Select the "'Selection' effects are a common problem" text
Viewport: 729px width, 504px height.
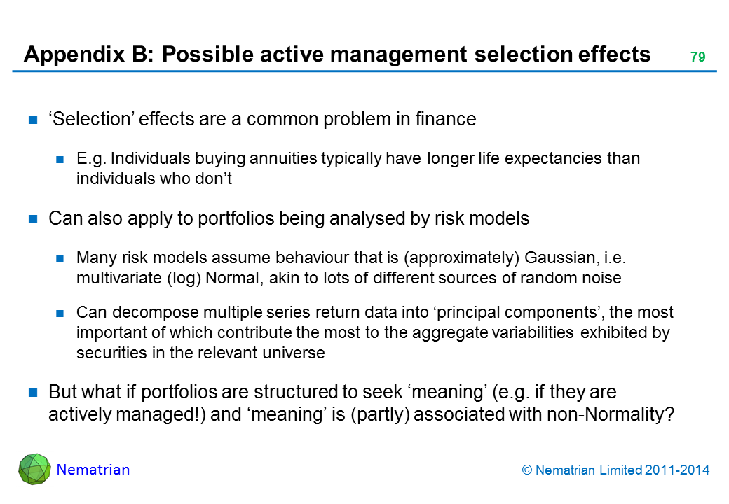(x=262, y=119)
